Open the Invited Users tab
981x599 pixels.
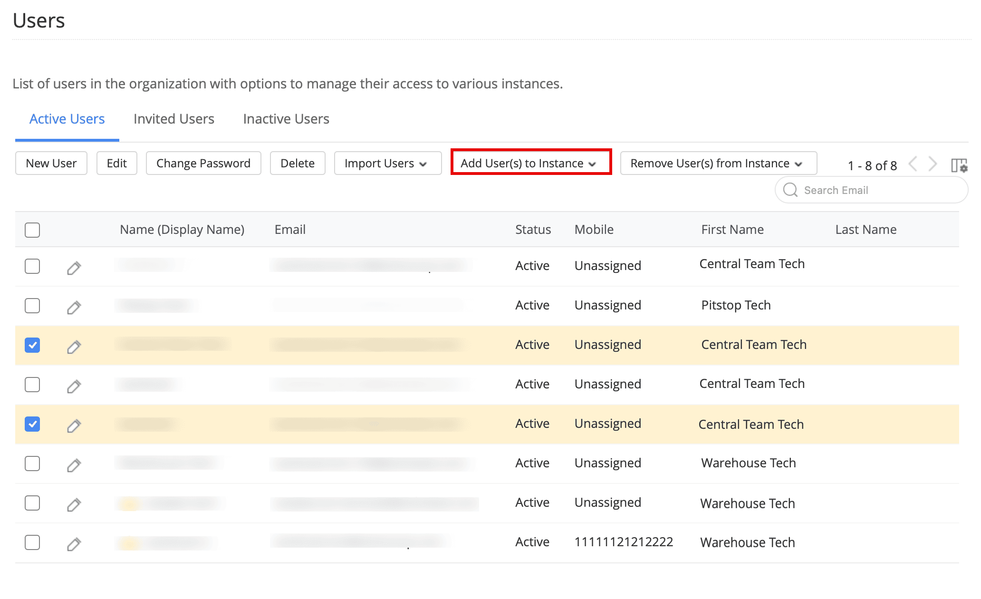pyautogui.click(x=174, y=119)
